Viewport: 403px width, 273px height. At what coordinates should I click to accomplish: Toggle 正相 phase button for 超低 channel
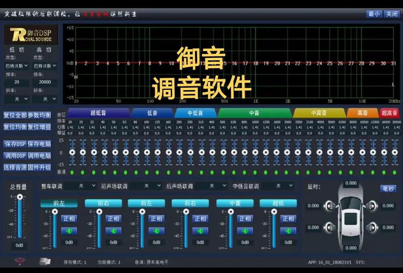(x=288, y=218)
